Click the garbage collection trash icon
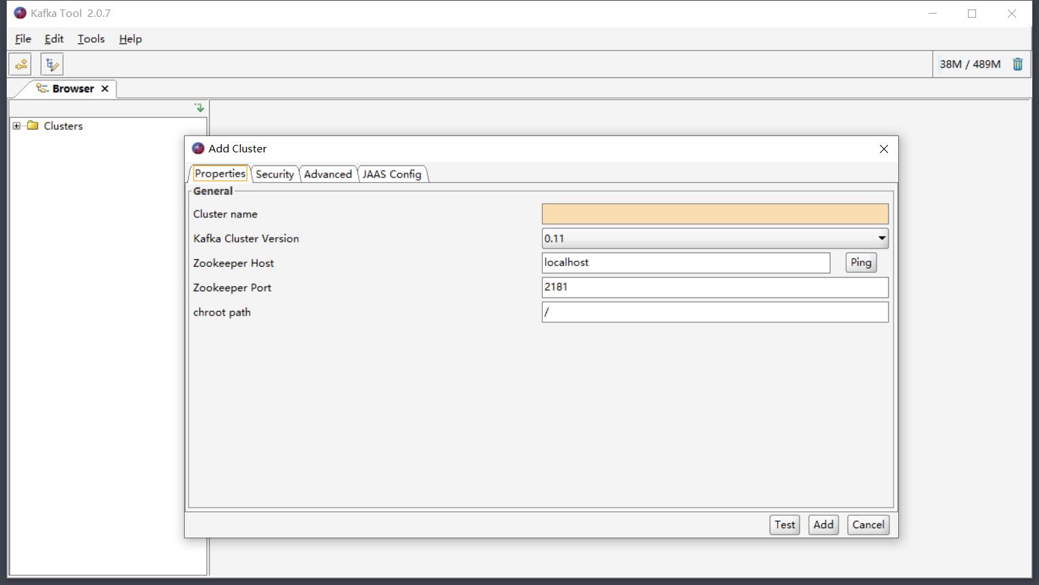 [1017, 64]
